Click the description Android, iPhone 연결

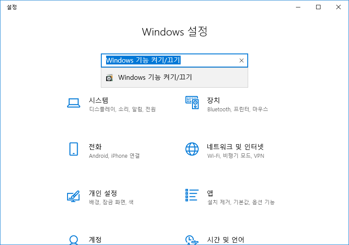[x=114, y=156]
